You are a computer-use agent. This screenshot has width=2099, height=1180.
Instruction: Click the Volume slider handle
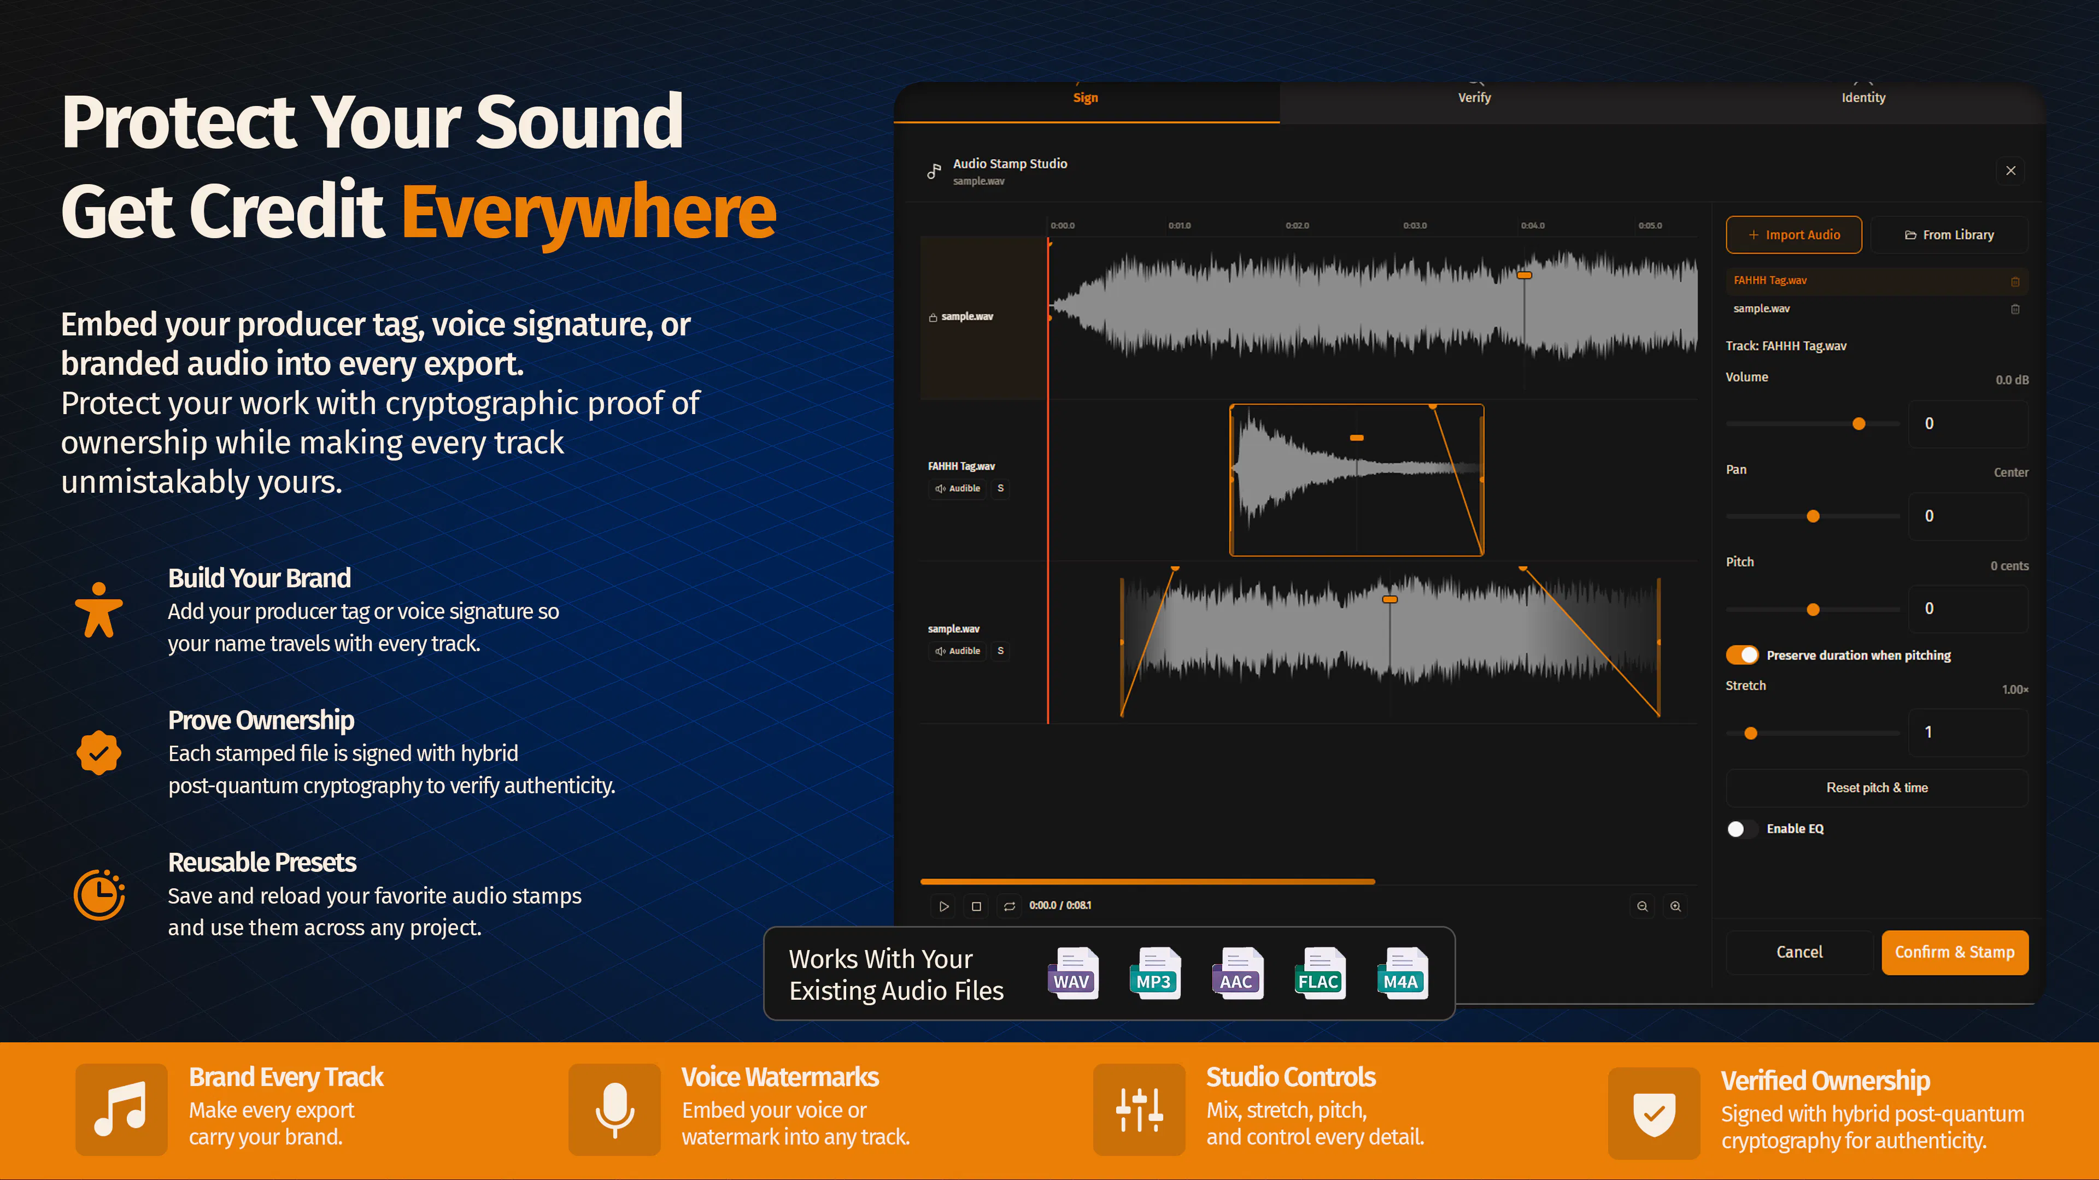pos(1858,423)
